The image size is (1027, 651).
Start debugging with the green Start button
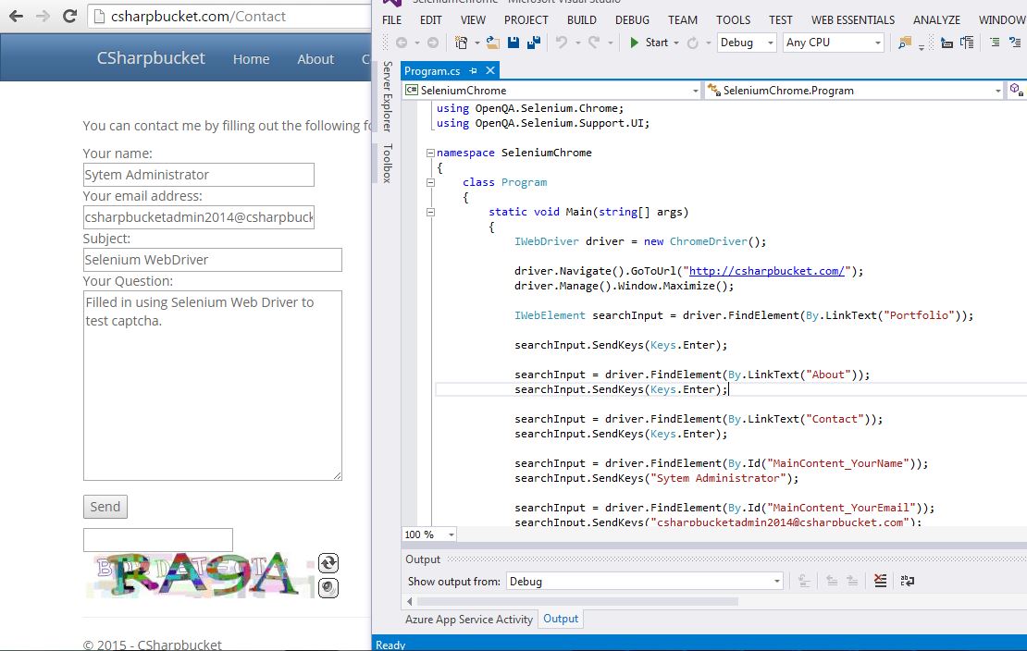tap(649, 43)
